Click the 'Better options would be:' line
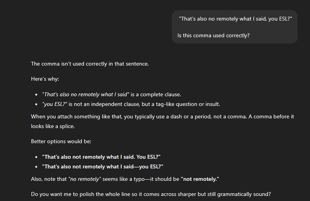This screenshot has height=201, width=310. point(61,142)
